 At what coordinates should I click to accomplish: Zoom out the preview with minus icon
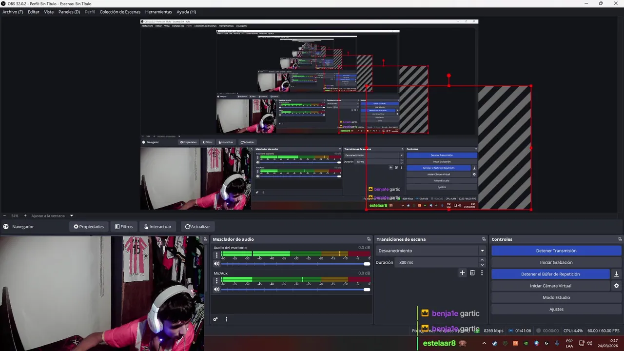pos(4,215)
